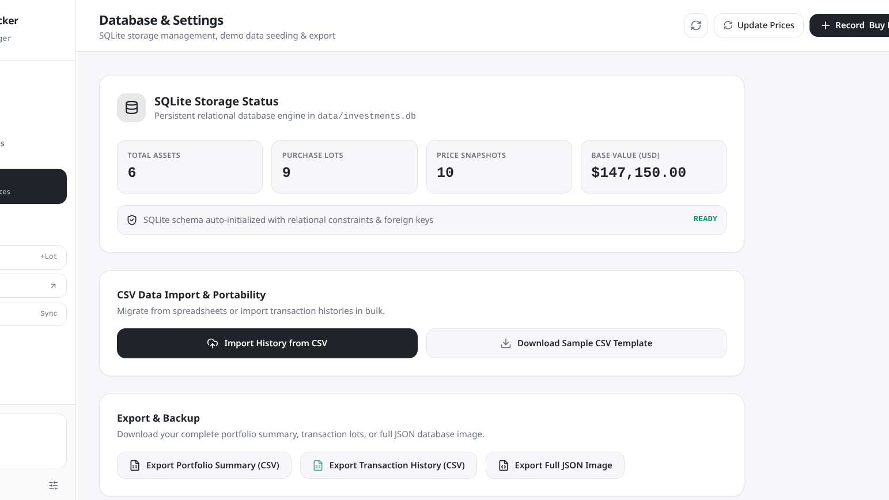889x500 pixels.
Task: Click the sliders settings icon in sidebar
Action: coord(54,486)
